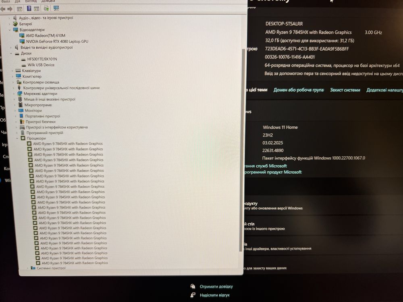Image resolution: width=403 pixels, height=302 pixels.
Task: Select the Процесори category icon
Action: coord(23,138)
